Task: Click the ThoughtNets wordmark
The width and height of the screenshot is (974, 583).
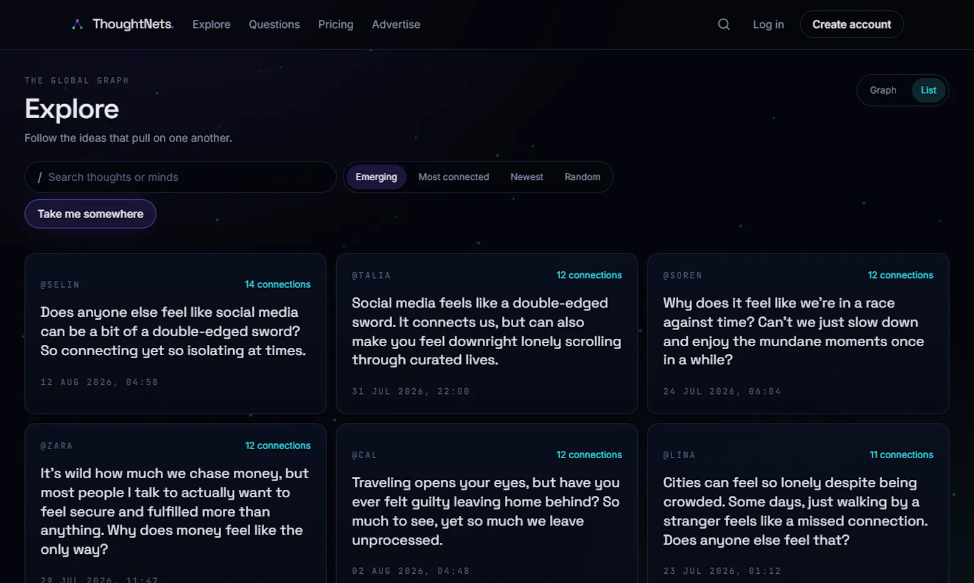Action: pos(133,24)
